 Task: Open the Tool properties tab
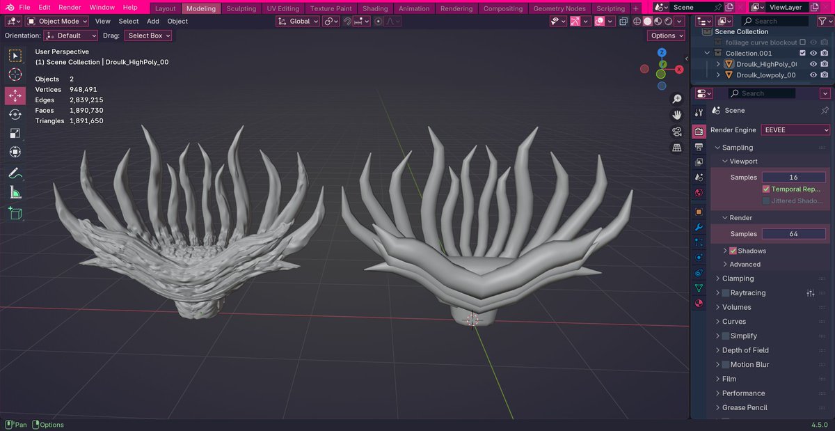699,112
